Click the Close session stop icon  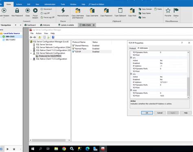[28, 11]
